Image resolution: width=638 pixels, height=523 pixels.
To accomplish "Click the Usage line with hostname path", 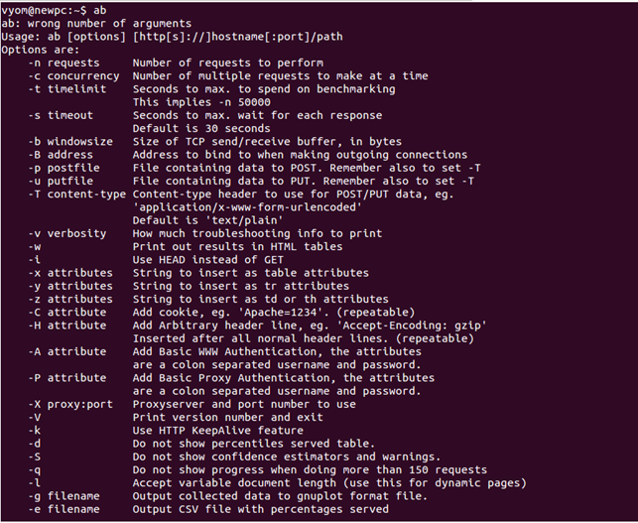I will click(172, 37).
